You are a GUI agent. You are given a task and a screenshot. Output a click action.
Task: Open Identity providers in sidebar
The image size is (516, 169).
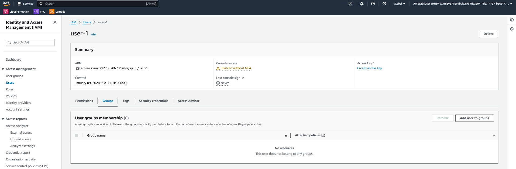(18, 103)
